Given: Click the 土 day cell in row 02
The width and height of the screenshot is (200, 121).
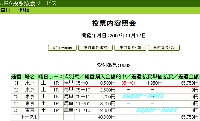Looking at the screenshot, I should (x=43, y=90).
